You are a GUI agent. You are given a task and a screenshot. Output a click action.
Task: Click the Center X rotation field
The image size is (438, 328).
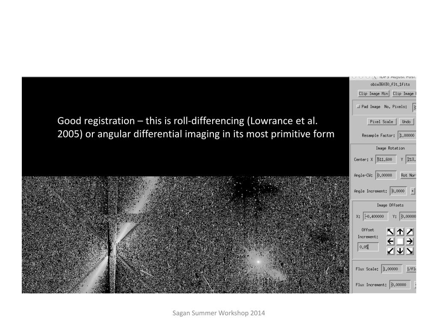click(x=386, y=159)
